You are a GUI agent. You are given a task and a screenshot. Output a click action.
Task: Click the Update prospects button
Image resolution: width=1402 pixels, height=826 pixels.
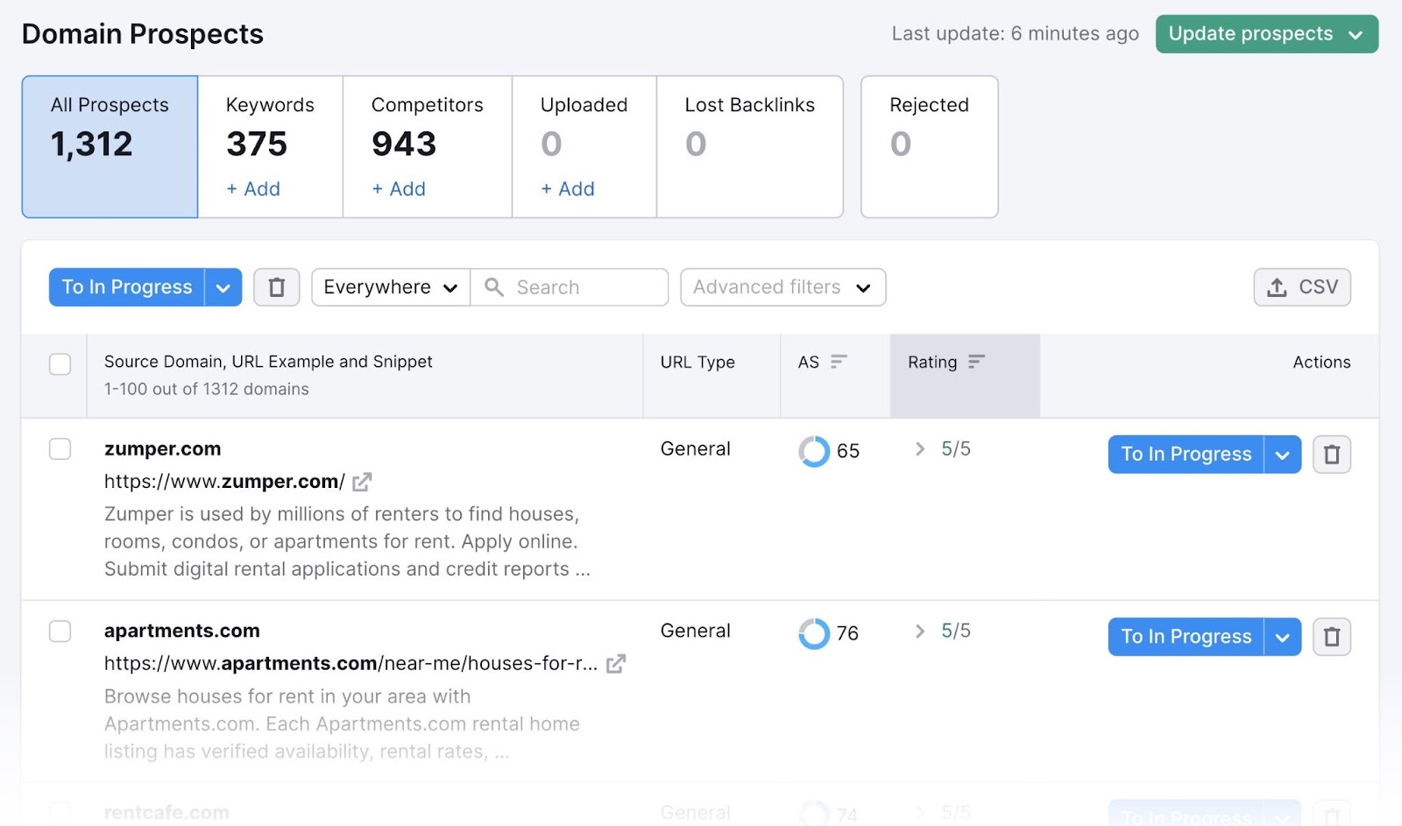pyautogui.click(x=1265, y=34)
